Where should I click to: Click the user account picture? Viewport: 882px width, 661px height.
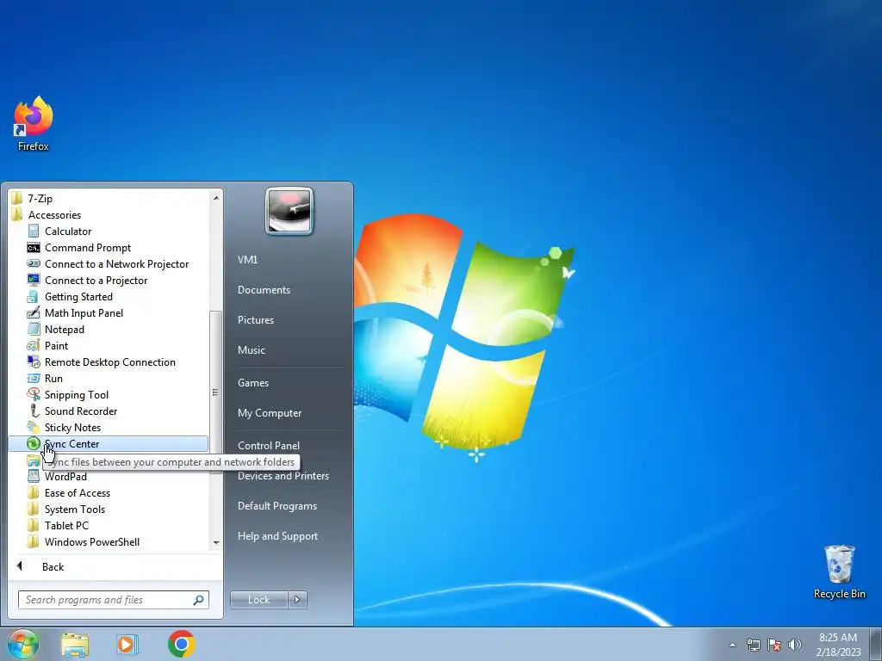coord(289,211)
